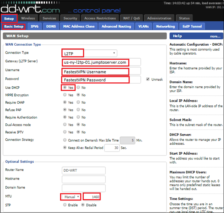224x213 pixels.
Task: Open the Services main tab
Action: point(49,18)
